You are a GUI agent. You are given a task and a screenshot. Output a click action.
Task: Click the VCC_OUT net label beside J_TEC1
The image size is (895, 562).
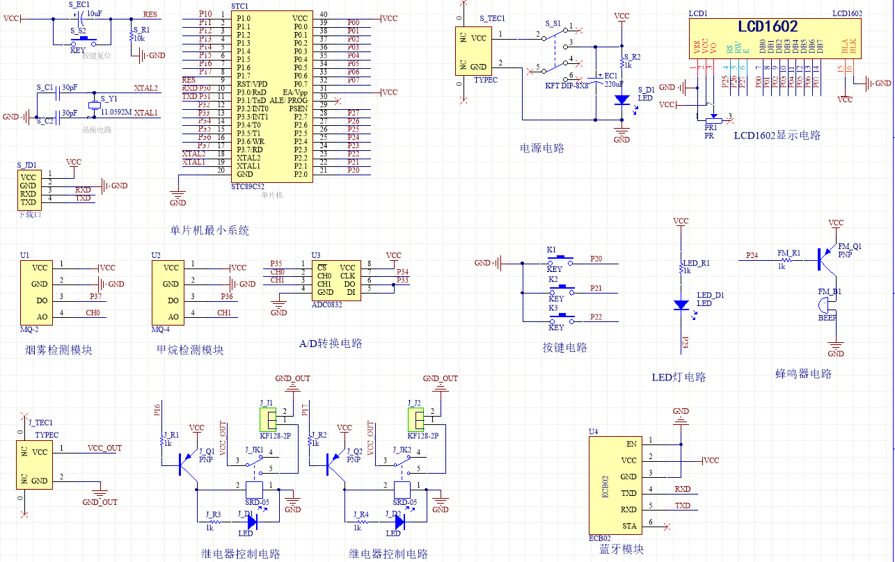point(104,448)
